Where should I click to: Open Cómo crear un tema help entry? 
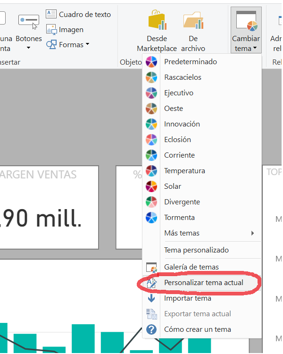(202, 329)
